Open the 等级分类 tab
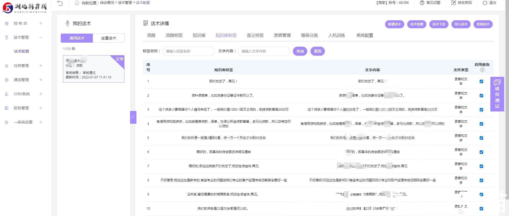 point(309,35)
